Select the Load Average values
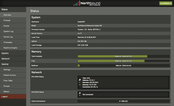Image resolution: width=174 pixels, height=106 pixels. pos(83,45)
